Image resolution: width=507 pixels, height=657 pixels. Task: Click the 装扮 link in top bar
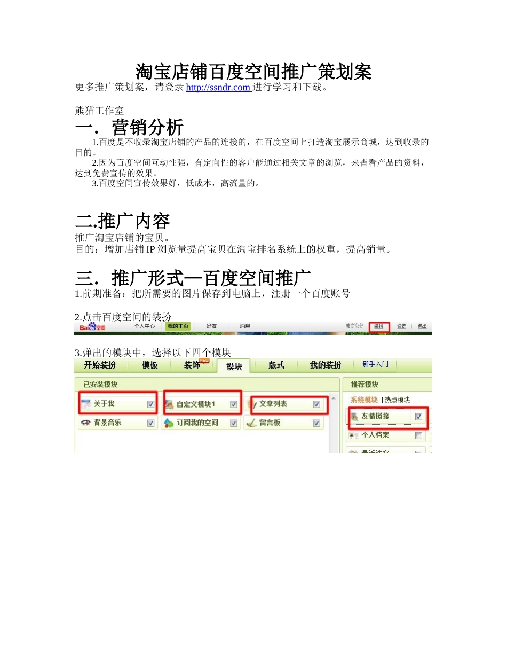click(378, 326)
